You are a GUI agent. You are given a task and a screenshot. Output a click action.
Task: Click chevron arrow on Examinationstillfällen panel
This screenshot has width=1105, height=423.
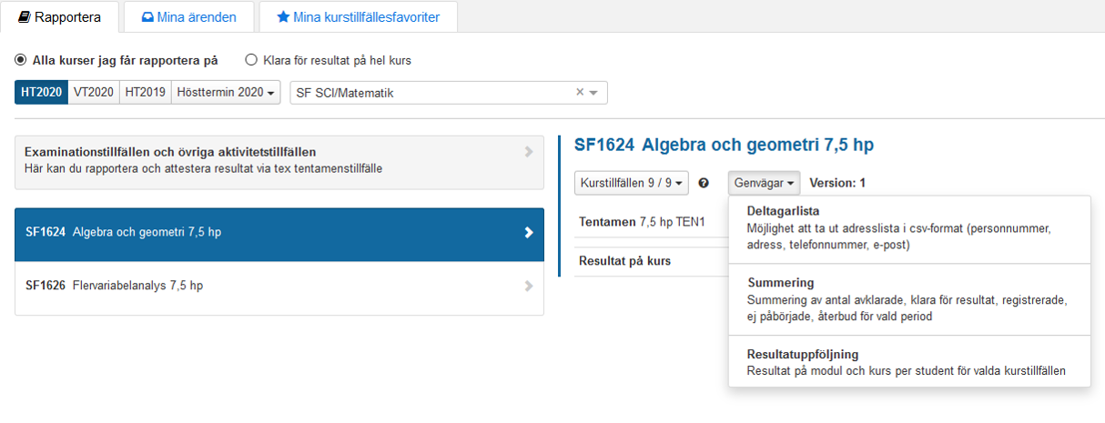[x=528, y=152]
